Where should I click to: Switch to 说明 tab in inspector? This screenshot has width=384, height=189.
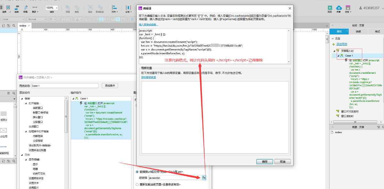pos(358,32)
